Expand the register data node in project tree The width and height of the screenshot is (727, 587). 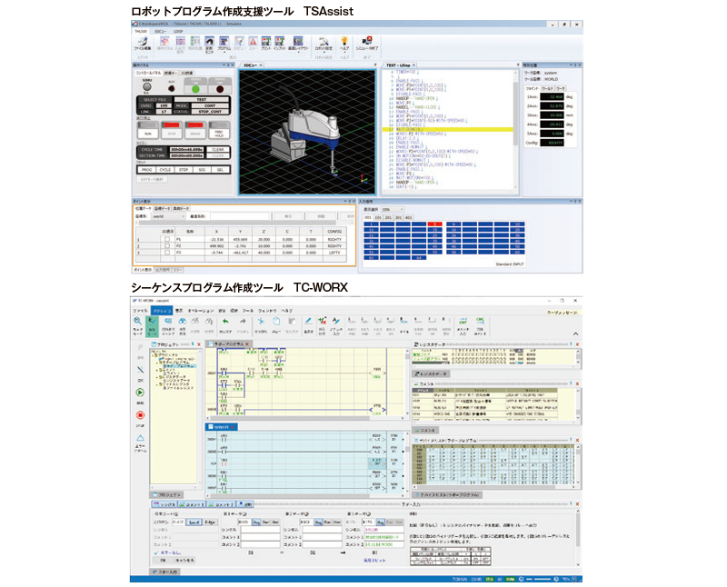click(158, 377)
